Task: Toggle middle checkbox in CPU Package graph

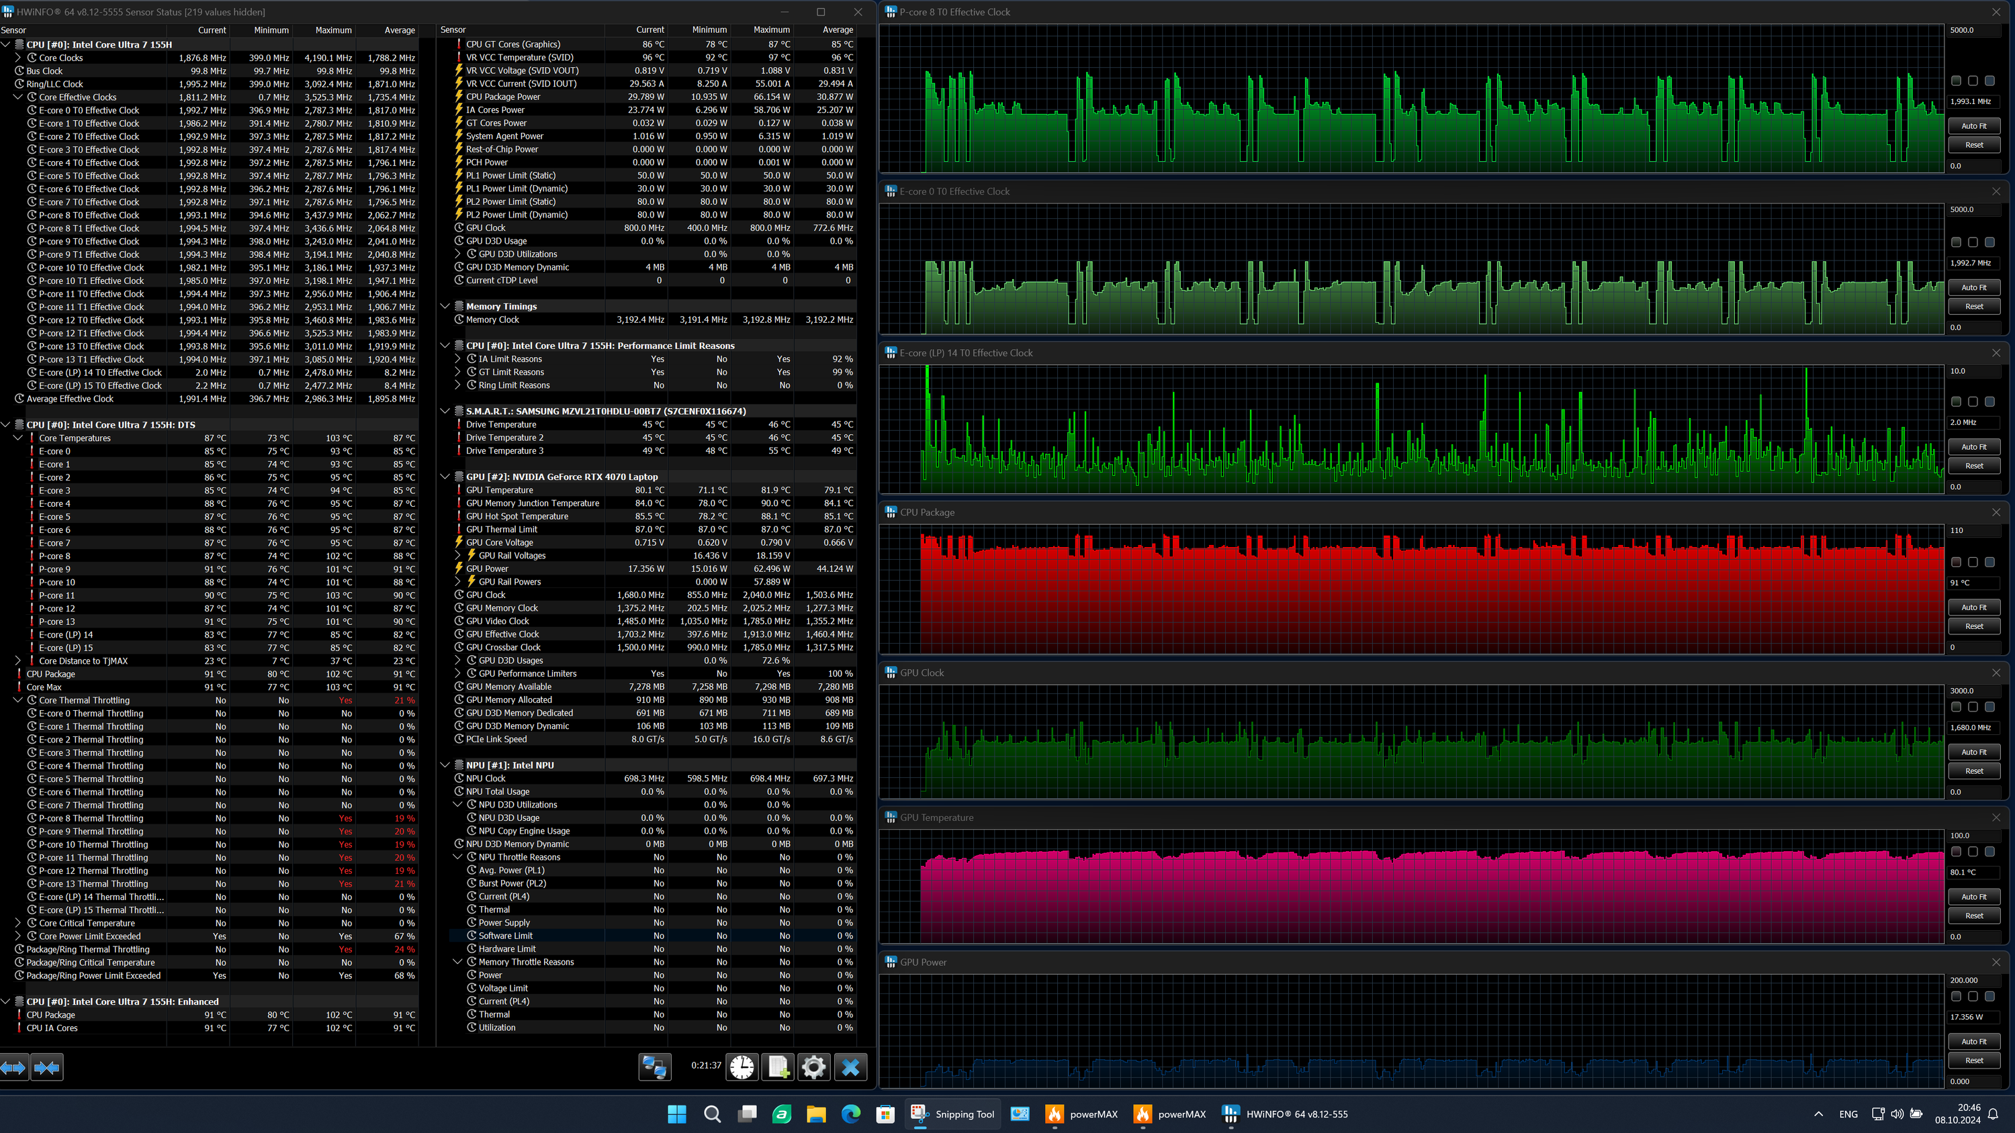Action: pos(1973,562)
